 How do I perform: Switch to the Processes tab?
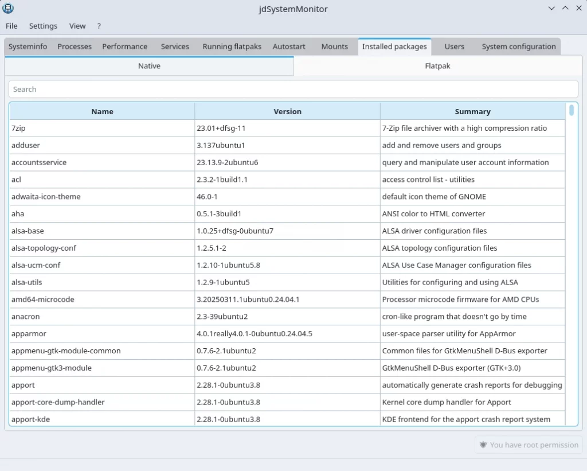coord(75,46)
